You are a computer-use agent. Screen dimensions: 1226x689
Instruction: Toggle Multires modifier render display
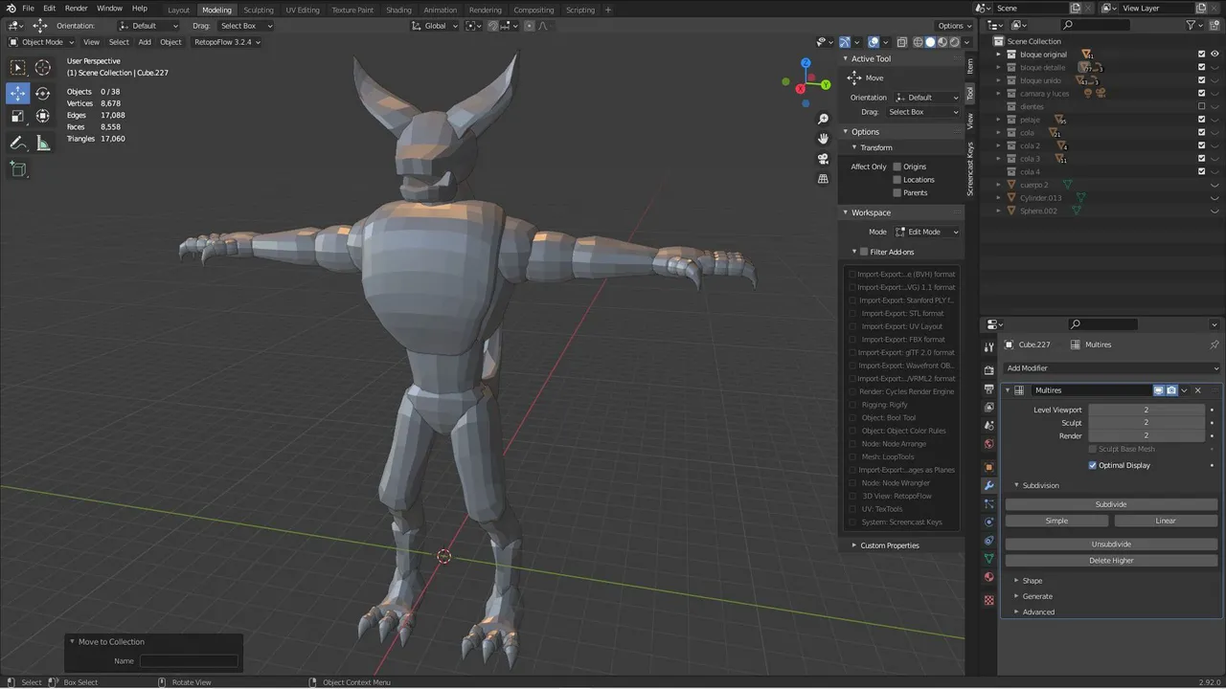click(x=1171, y=390)
